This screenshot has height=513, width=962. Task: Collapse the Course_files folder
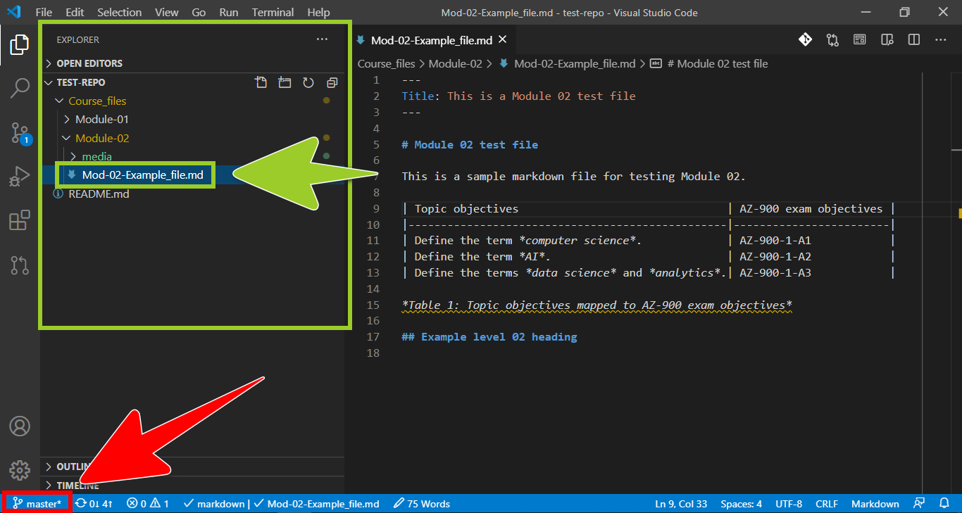click(x=60, y=101)
